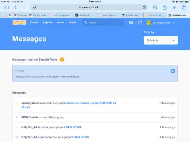
Task: Tap Safari's share icon
Action: tap(165, 7)
